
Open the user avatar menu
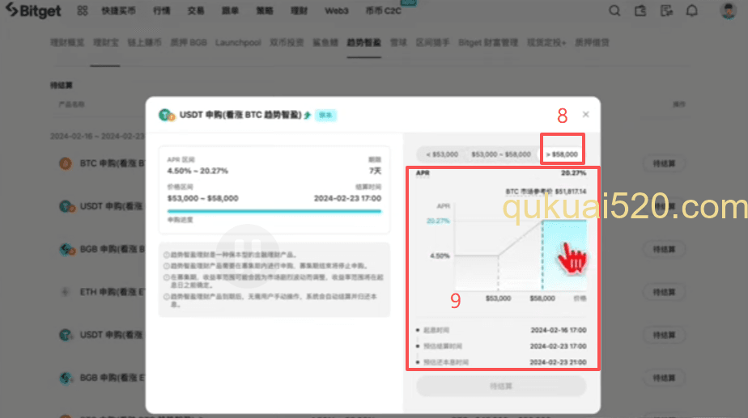click(x=728, y=11)
